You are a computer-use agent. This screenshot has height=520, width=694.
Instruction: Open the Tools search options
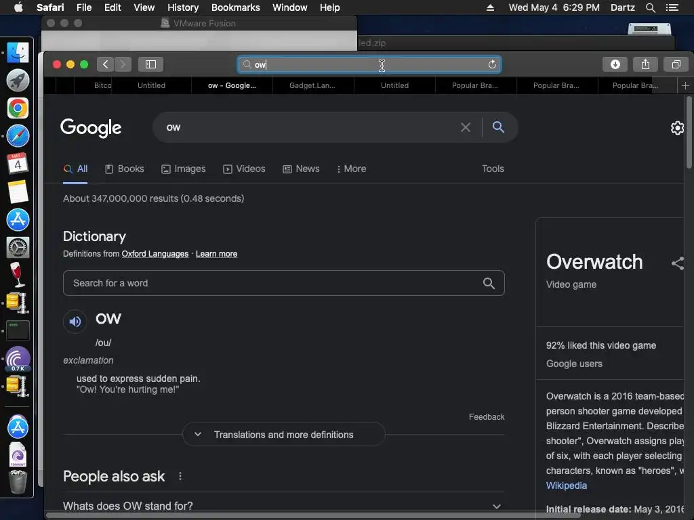[493, 169]
